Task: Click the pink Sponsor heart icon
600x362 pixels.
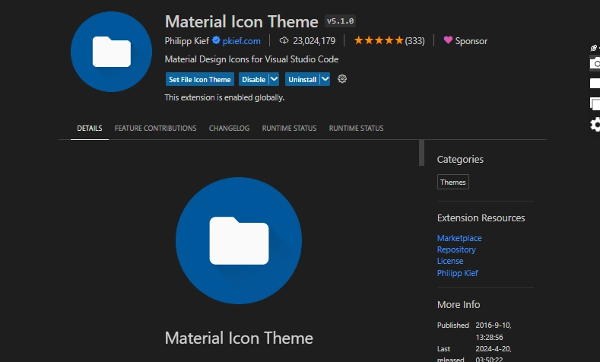Action: point(448,40)
